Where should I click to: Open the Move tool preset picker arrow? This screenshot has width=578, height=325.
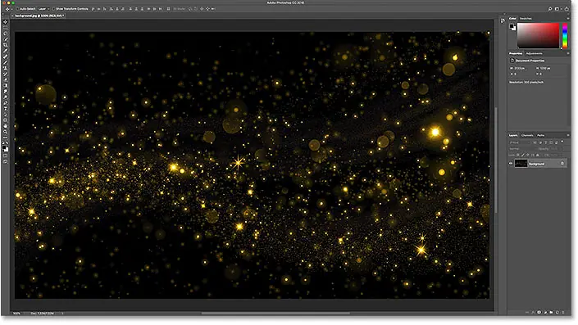(x=11, y=8)
